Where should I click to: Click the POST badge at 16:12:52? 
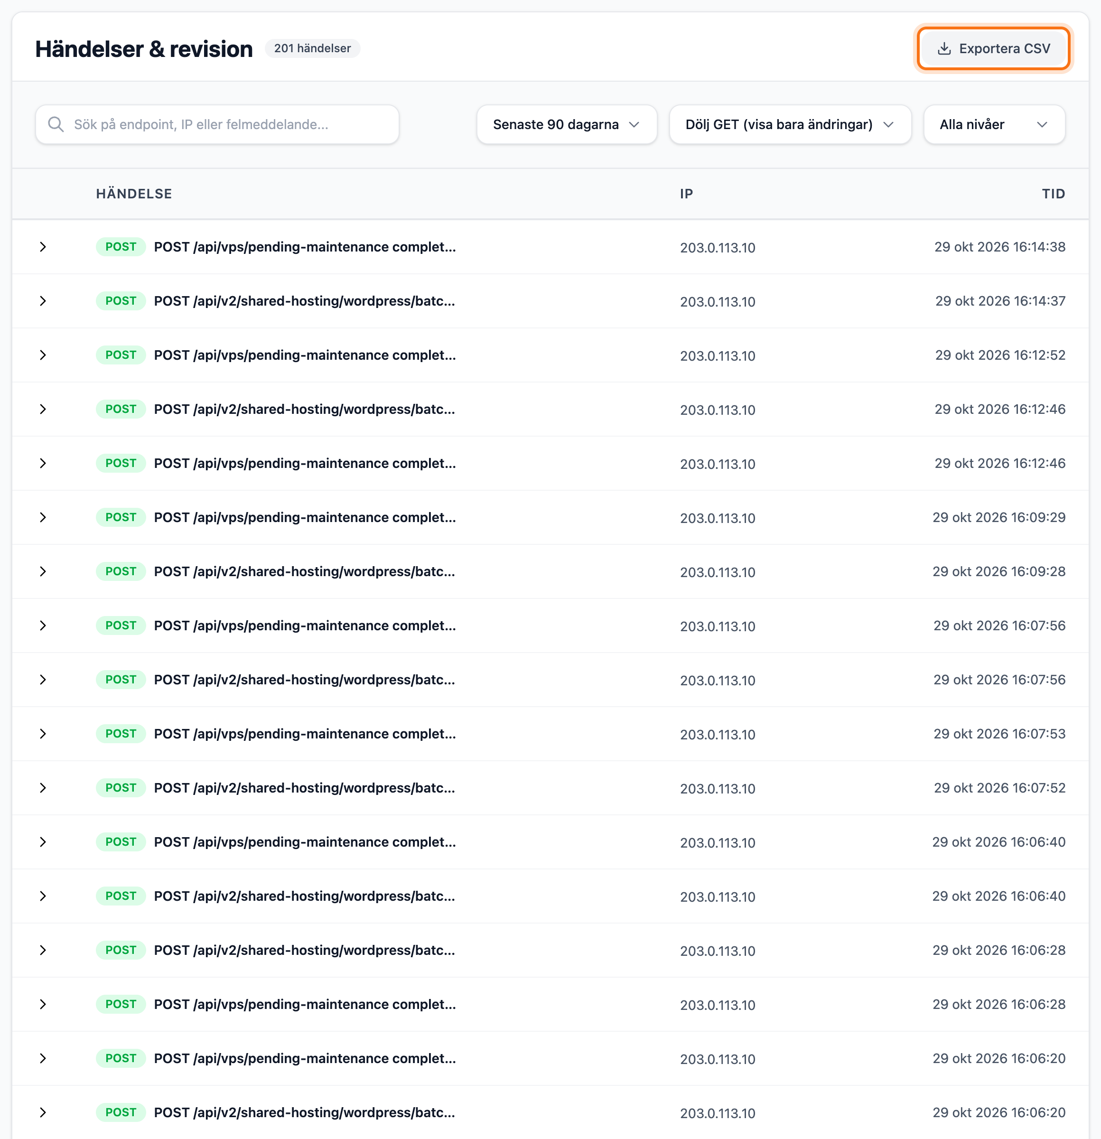pyautogui.click(x=121, y=355)
